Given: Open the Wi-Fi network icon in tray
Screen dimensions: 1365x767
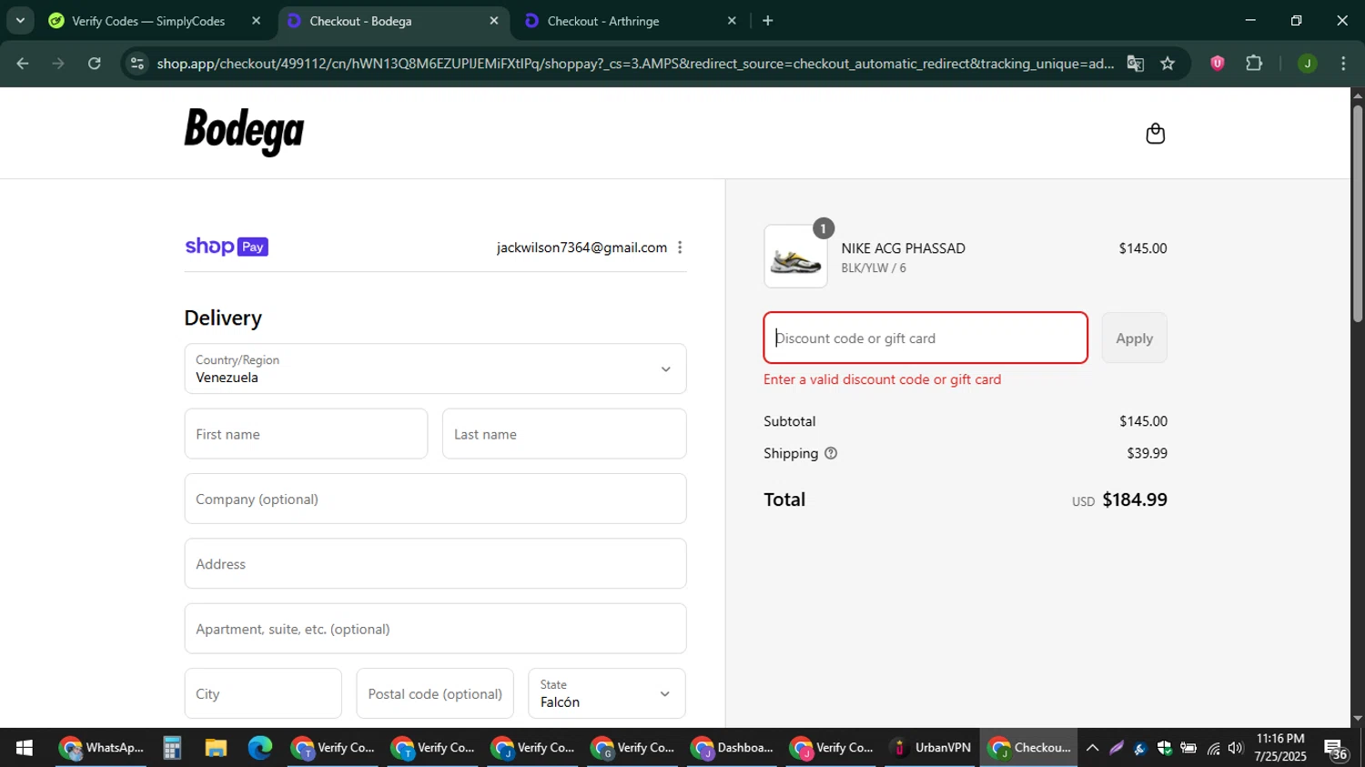Looking at the screenshot, I should click(1213, 748).
